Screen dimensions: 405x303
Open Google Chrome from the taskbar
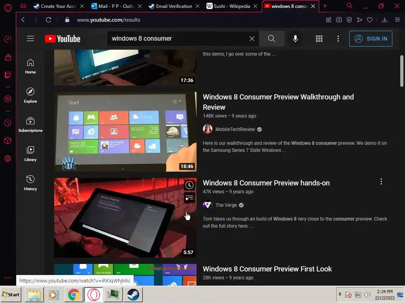point(74,295)
